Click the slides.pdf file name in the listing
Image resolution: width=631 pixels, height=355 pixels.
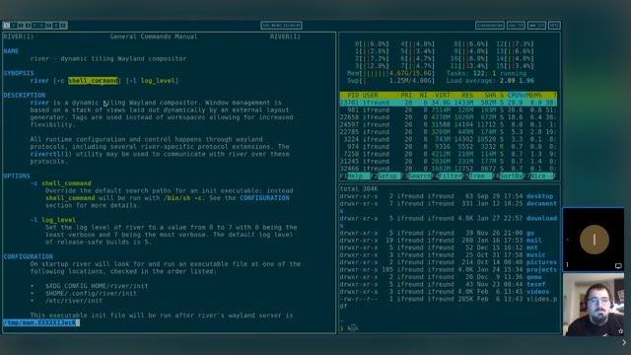tap(541, 299)
